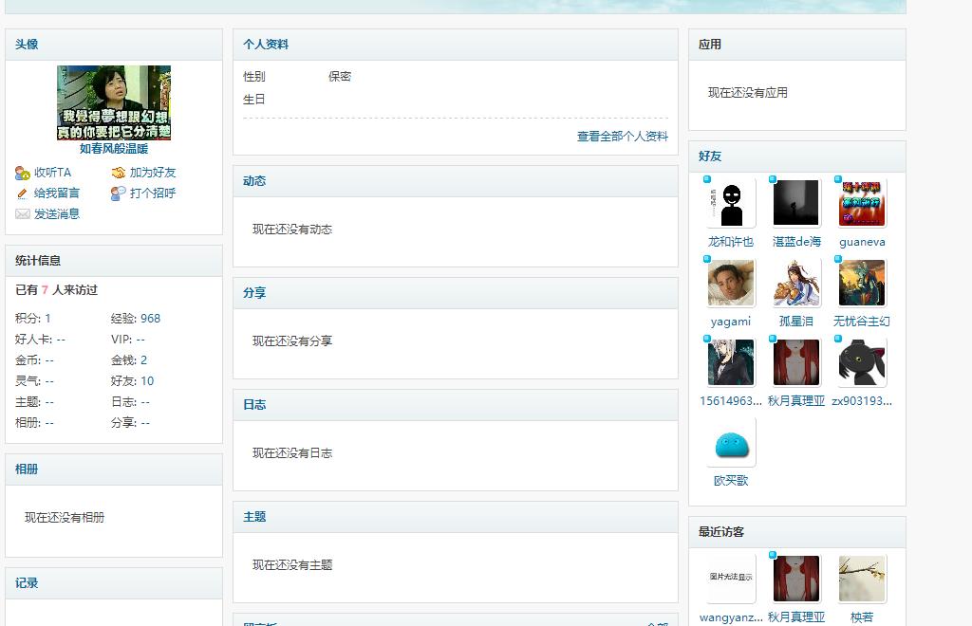Viewport: 972px width, 626px height.
Task: Click the 给我留言 pencil icon
Action: 23,193
